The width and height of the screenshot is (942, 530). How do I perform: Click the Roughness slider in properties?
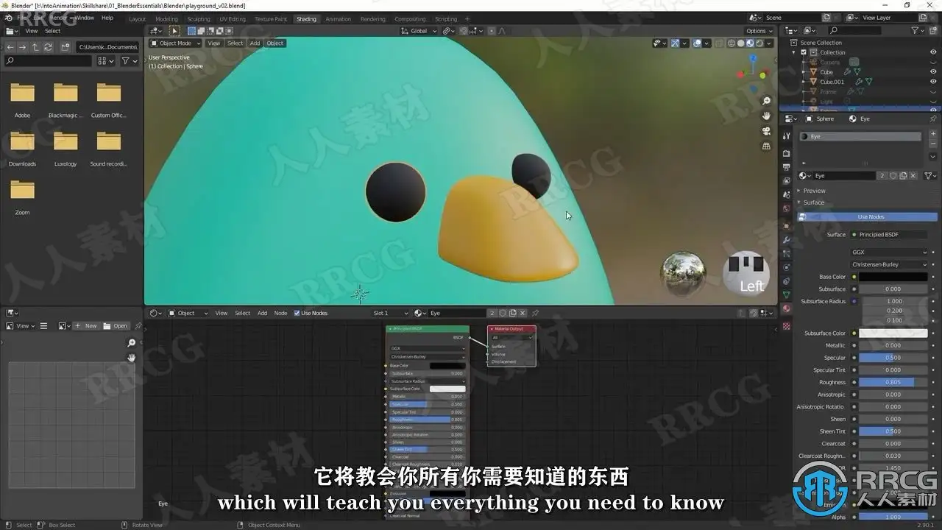tap(893, 382)
